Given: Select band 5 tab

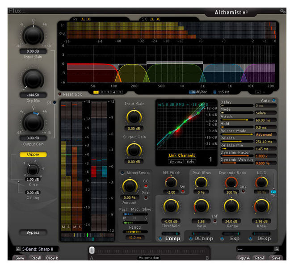Looking at the screenshot, I should 120,92.
